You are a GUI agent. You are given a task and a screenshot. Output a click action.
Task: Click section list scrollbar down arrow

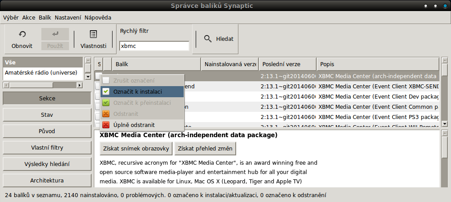click(88, 76)
